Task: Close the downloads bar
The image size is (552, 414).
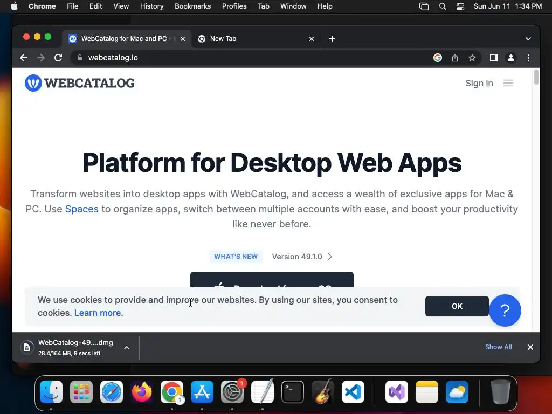Action: (530, 347)
